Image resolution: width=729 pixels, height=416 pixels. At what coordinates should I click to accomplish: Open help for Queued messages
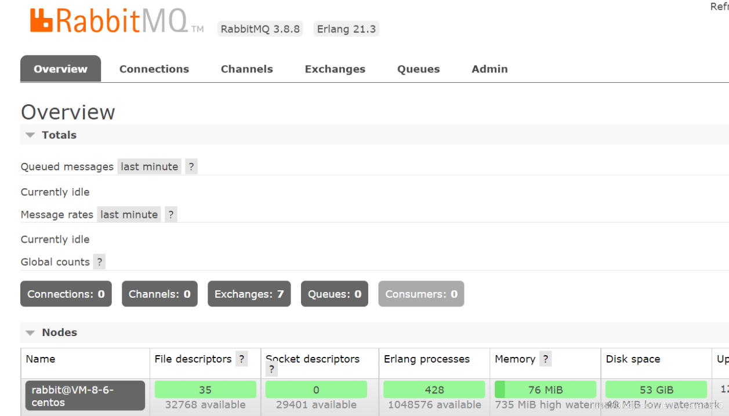pyautogui.click(x=191, y=167)
